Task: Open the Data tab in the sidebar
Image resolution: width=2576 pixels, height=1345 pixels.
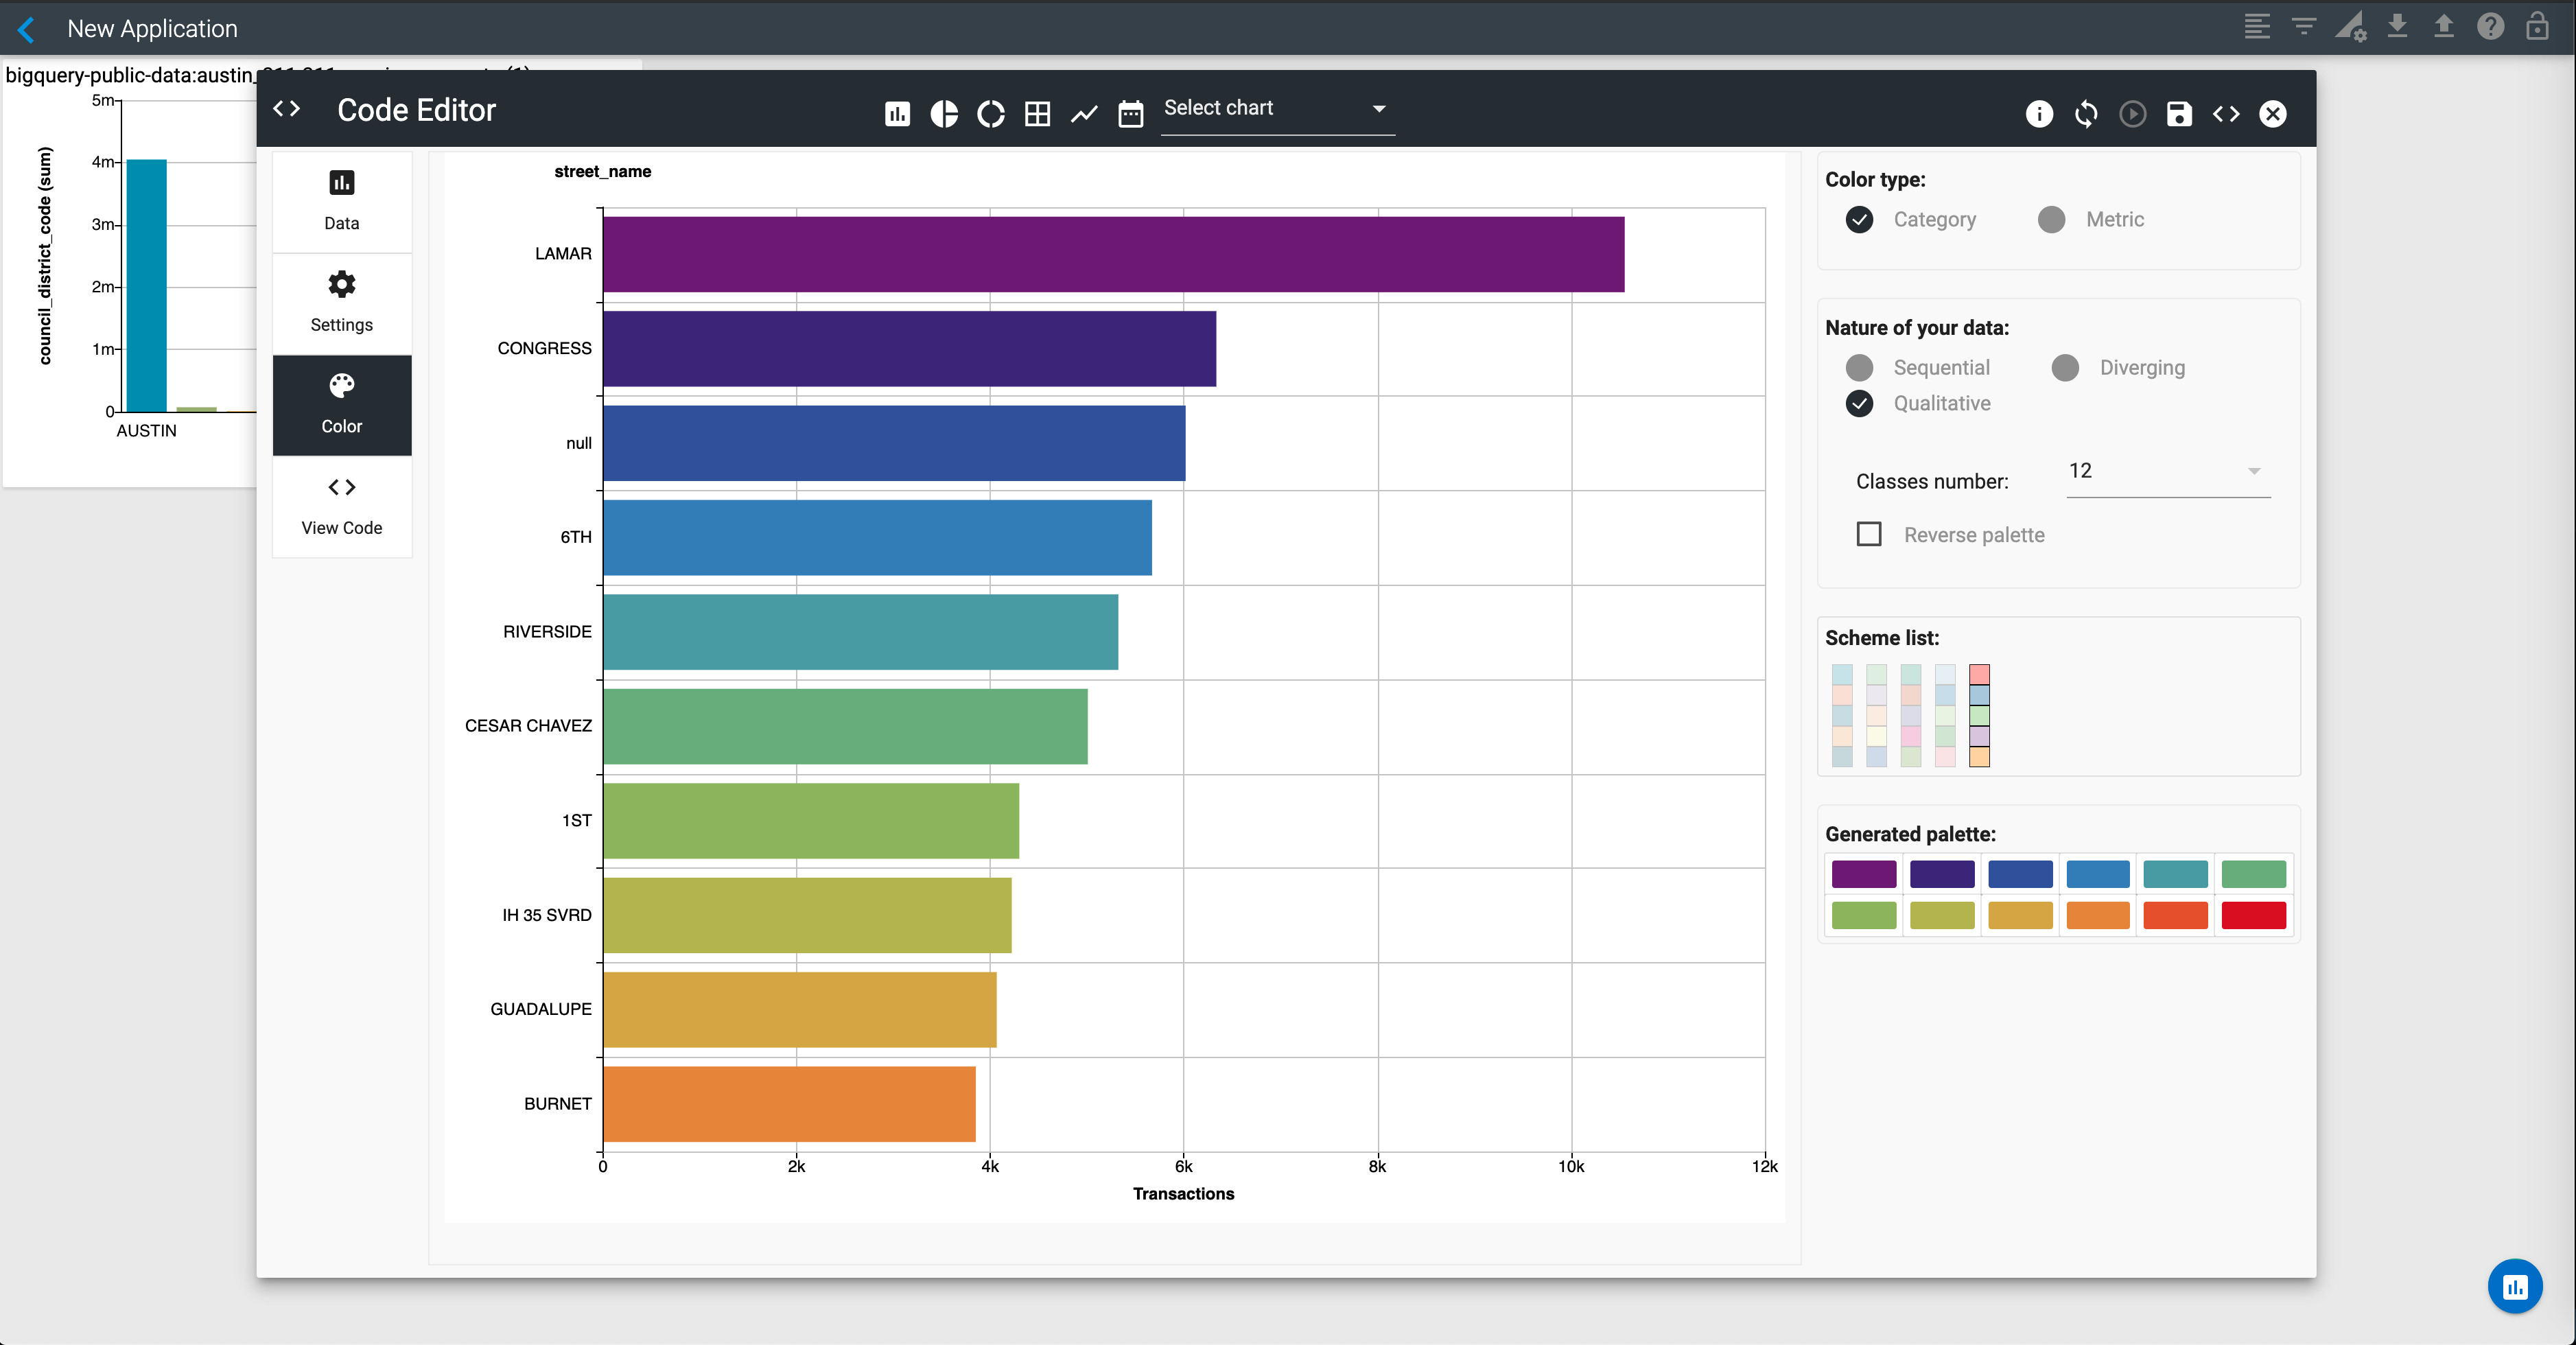Action: 342,201
